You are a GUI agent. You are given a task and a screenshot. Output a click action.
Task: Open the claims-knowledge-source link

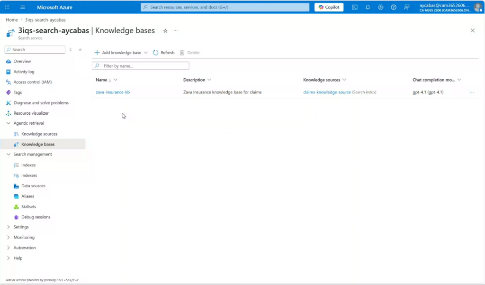327,92
